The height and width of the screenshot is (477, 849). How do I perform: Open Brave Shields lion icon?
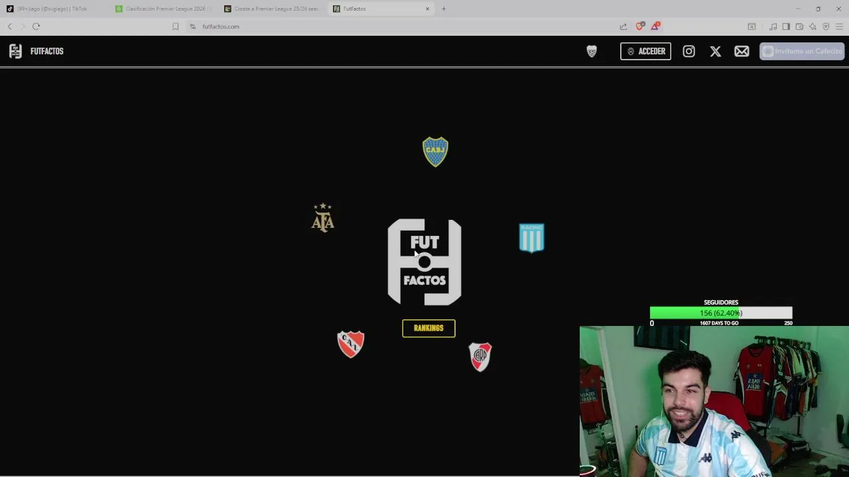[639, 26]
